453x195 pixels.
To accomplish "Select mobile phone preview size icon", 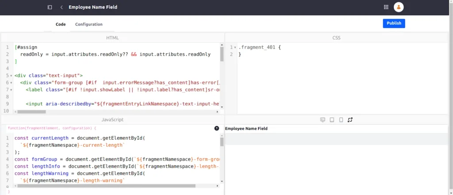I will 341,120.
